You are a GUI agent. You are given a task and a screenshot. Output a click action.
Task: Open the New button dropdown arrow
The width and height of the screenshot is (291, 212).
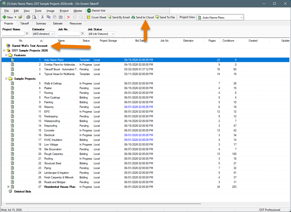[x=16, y=17]
